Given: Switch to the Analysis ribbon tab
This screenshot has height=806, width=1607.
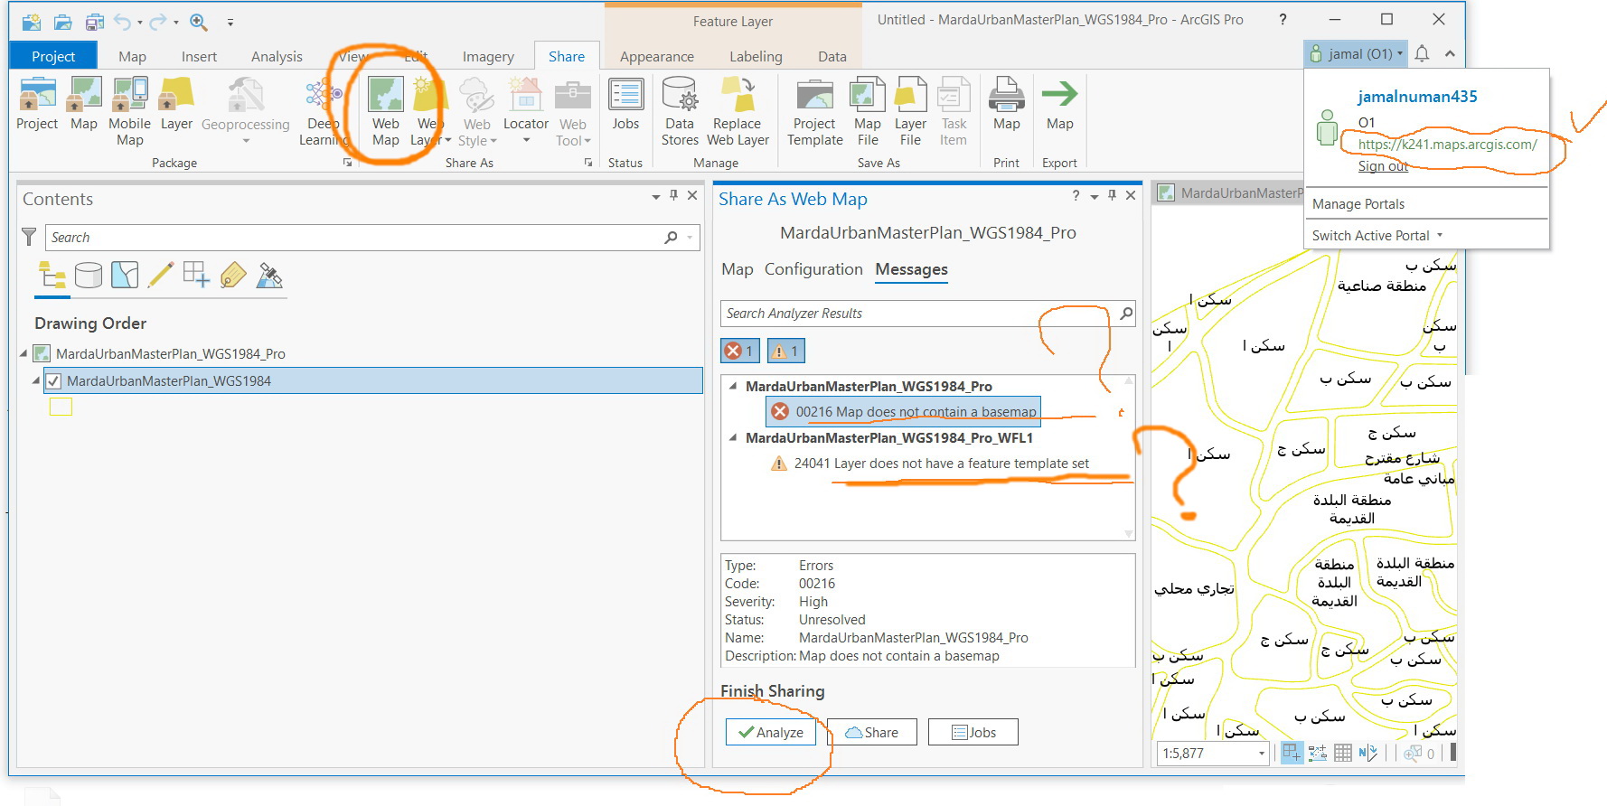Looking at the screenshot, I should tap(277, 56).
